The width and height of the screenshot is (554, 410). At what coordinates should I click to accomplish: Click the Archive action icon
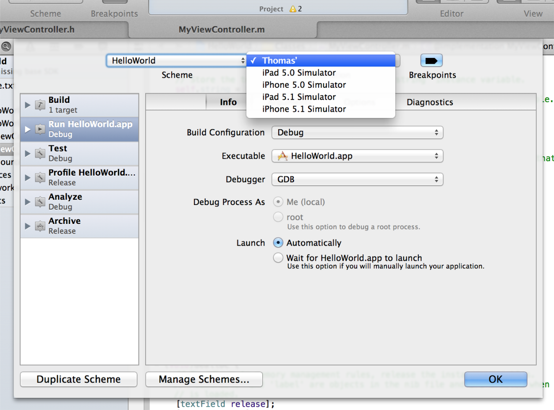(x=40, y=226)
